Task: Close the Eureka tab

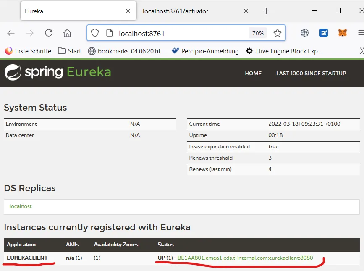Action: 128,11
